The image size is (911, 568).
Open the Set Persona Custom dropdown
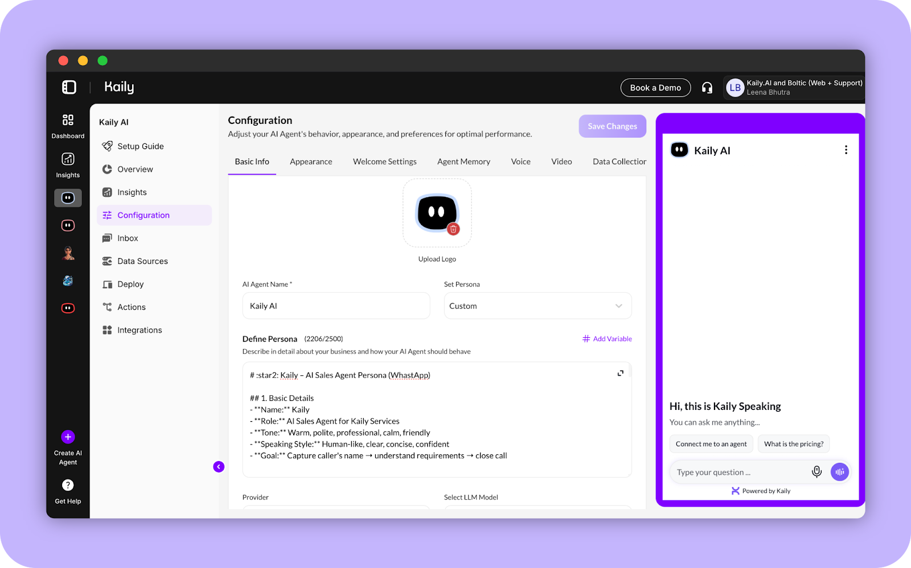point(537,306)
